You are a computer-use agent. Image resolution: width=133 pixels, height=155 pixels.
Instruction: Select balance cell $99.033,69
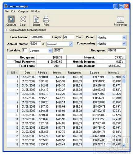[99, 90]
